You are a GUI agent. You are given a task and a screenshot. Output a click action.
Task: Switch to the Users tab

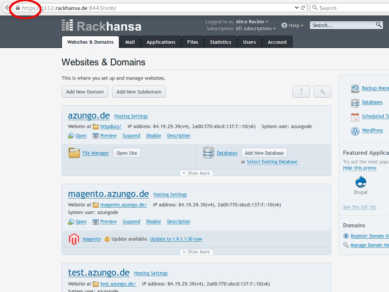click(x=249, y=42)
